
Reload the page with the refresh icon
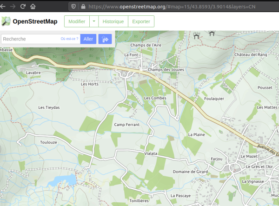point(22,7)
